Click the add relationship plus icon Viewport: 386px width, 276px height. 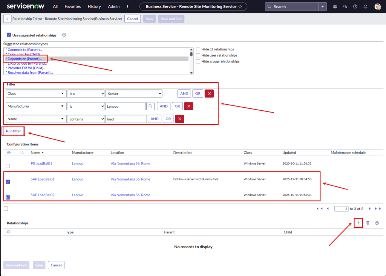[x=358, y=223]
